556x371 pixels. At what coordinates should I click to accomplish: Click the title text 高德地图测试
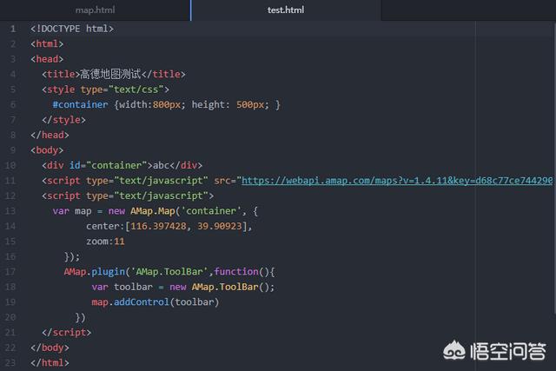110,74
